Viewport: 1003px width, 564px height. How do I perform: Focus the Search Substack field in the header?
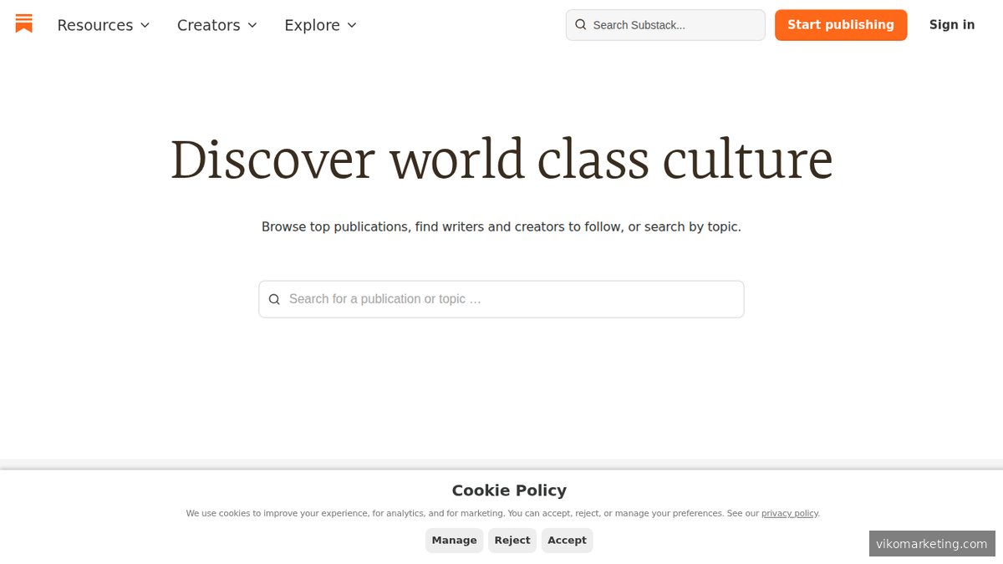pos(673,25)
